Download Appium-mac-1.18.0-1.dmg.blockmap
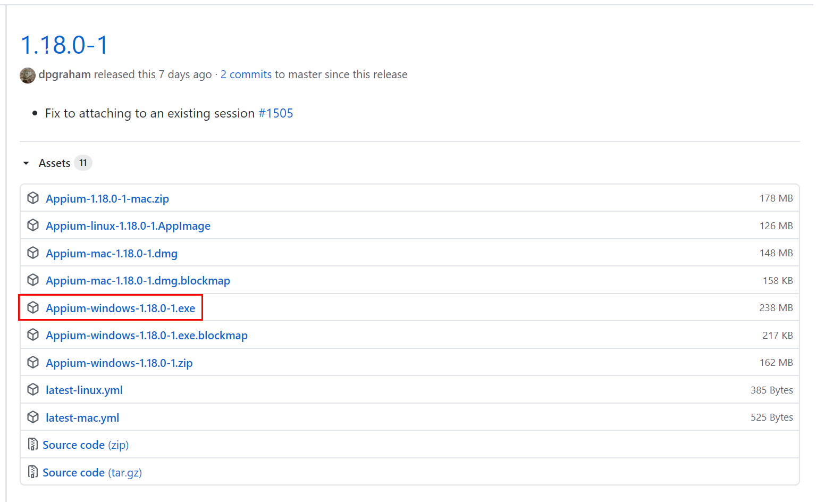Screen dimensions: 825x502 (x=138, y=281)
